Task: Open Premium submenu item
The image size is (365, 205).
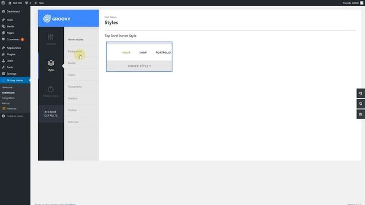Action: pyautogui.click(x=10, y=109)
